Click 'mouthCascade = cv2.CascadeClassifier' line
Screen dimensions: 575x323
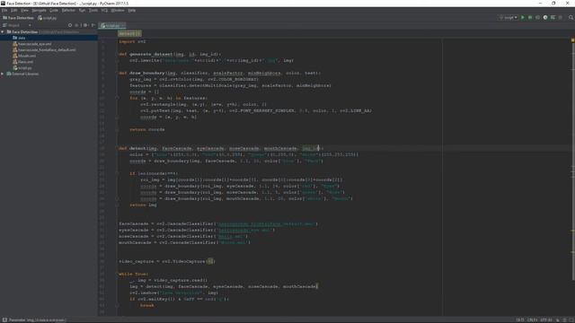click(x=184, y=242)
